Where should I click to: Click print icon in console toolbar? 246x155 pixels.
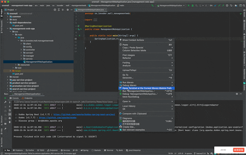pyautogui.click(x=10, y=118)
